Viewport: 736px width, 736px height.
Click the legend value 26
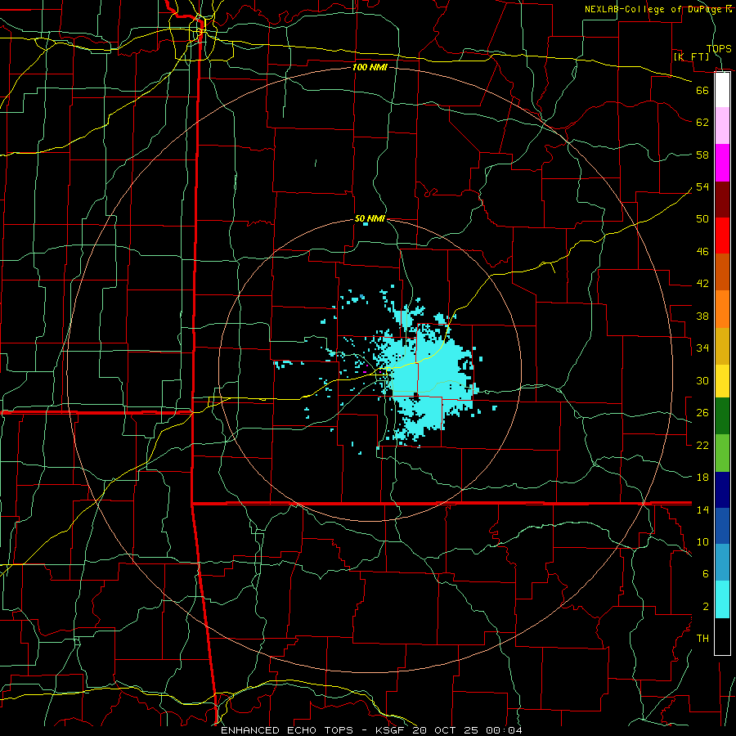pos(702,413)
